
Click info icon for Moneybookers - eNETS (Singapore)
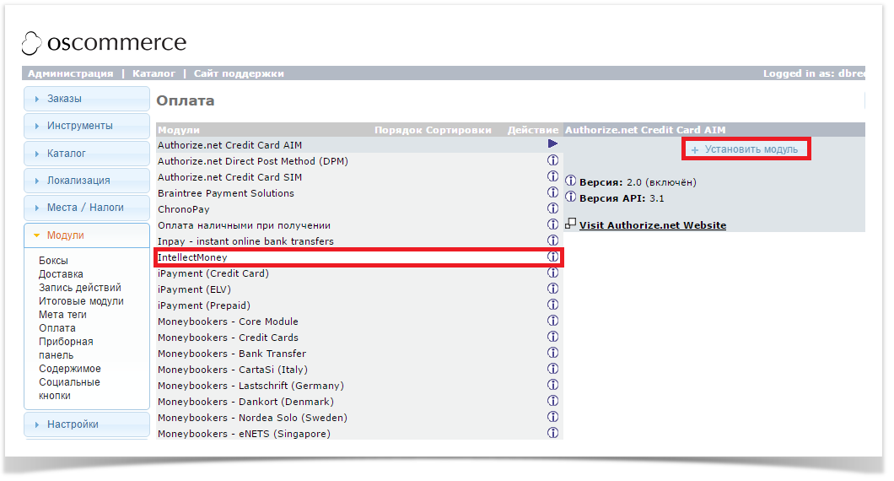pos(553,433)
